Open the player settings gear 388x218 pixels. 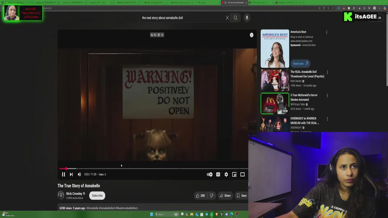(226, 174)
